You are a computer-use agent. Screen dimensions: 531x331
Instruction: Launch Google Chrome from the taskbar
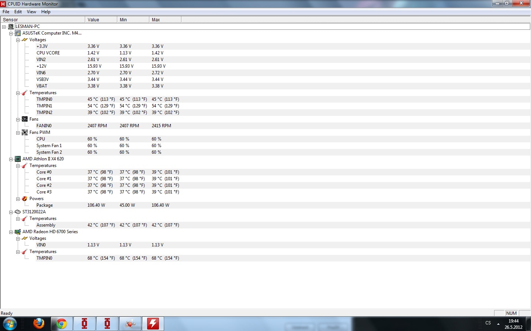[61, 324]
